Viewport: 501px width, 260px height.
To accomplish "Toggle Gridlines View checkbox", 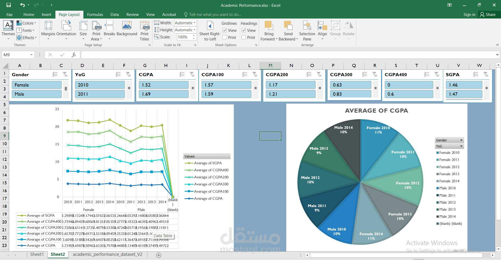I will point(224,31).
